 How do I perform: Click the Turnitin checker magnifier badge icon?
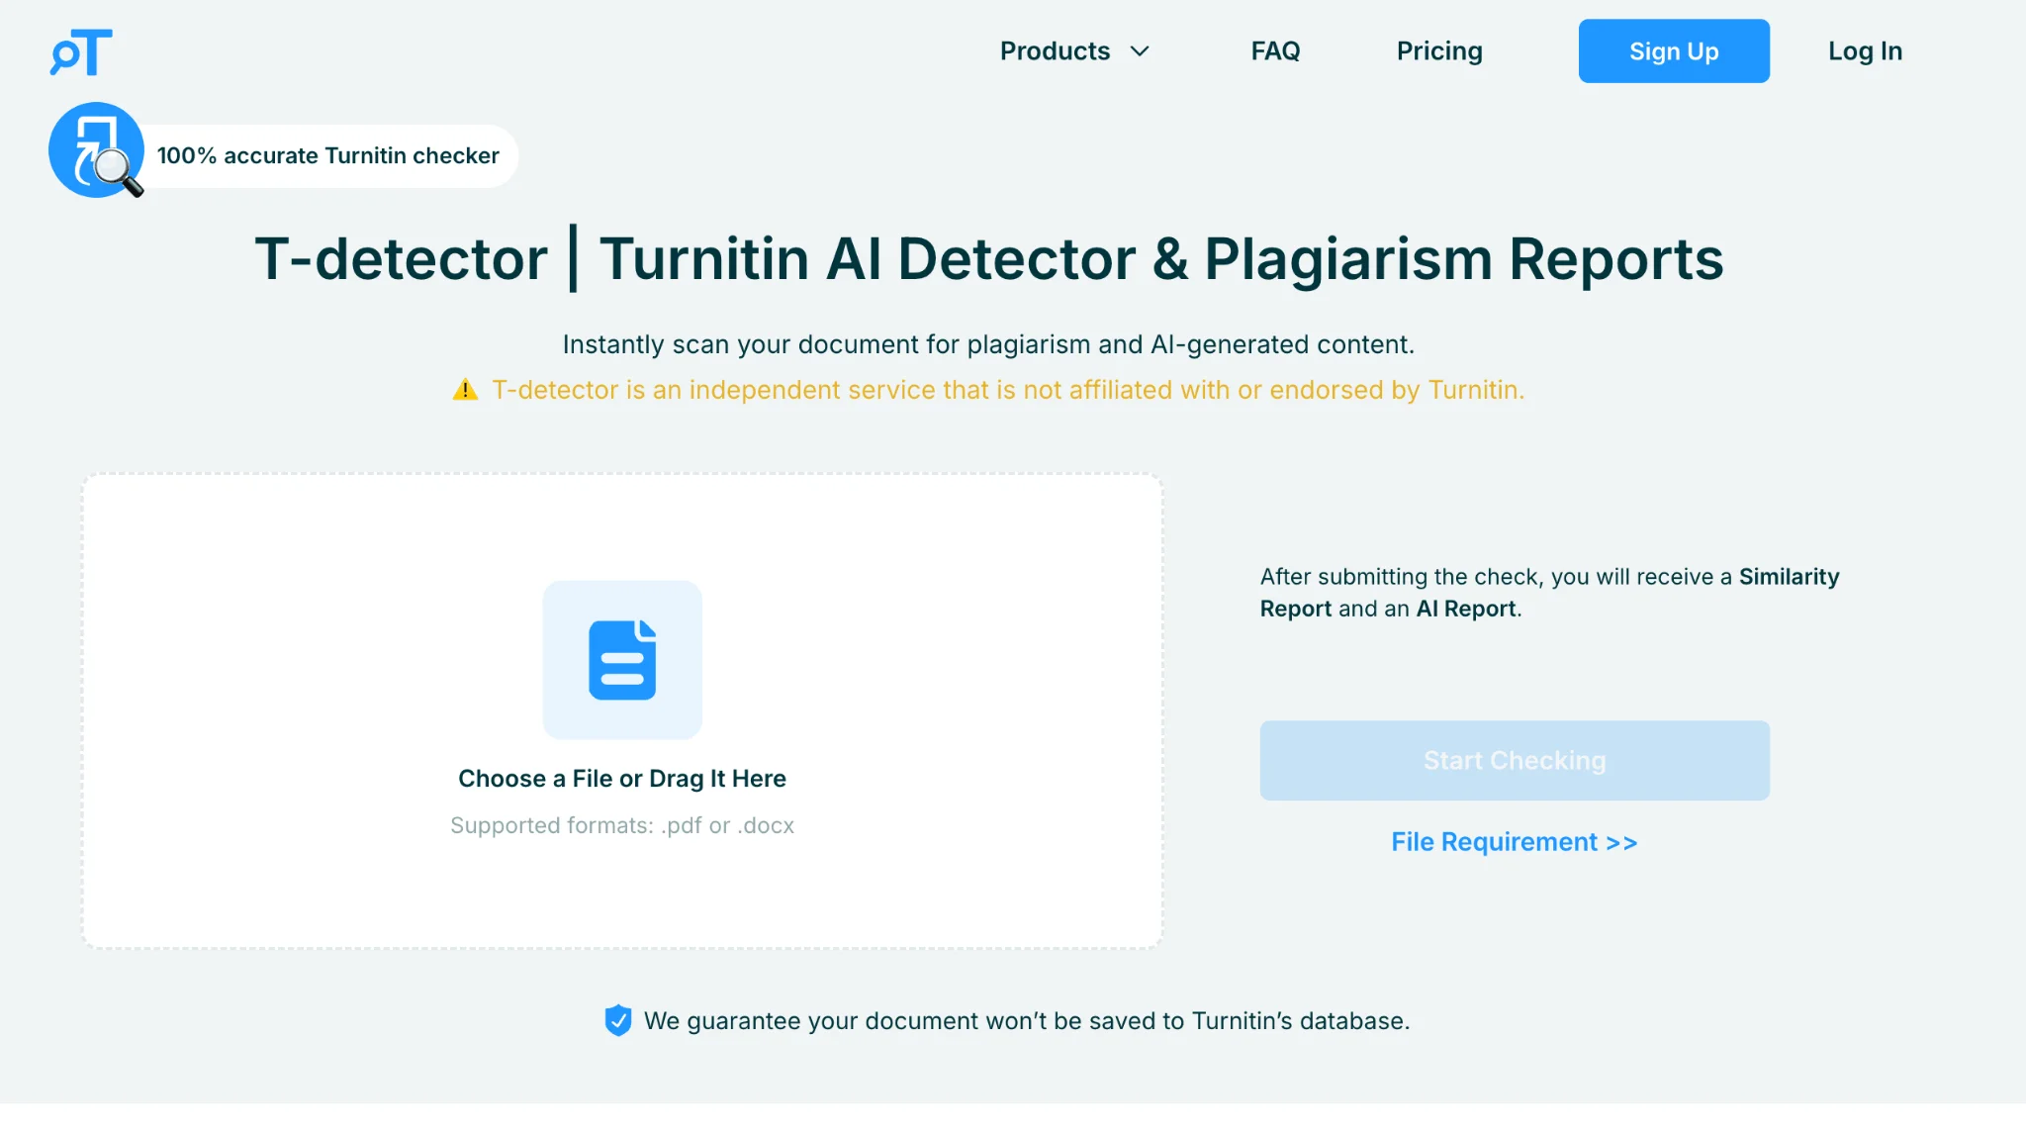[x=97, y=150]
